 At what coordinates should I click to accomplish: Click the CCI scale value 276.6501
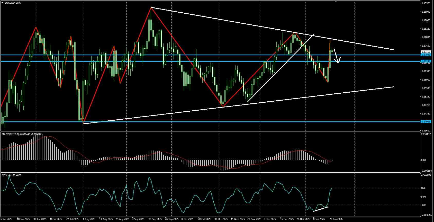pyautogui.click(x=426, y=175)
